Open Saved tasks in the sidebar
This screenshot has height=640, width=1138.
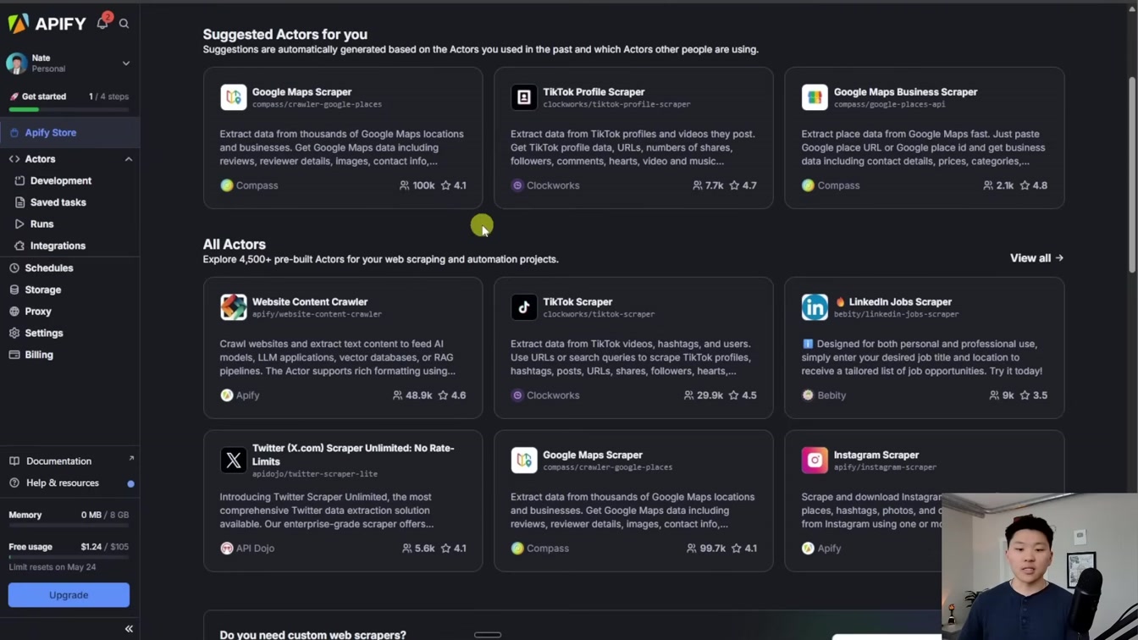click(58, 202)
